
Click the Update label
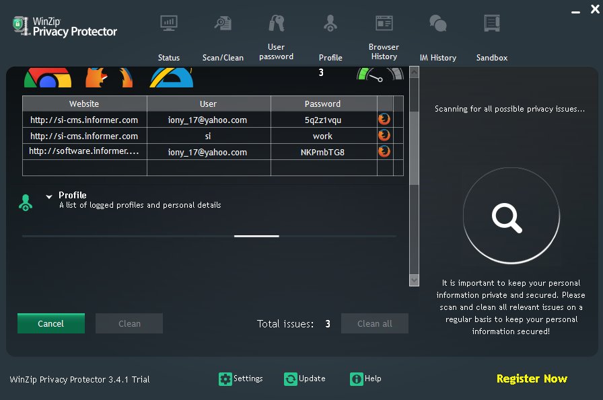coord(312,378)
